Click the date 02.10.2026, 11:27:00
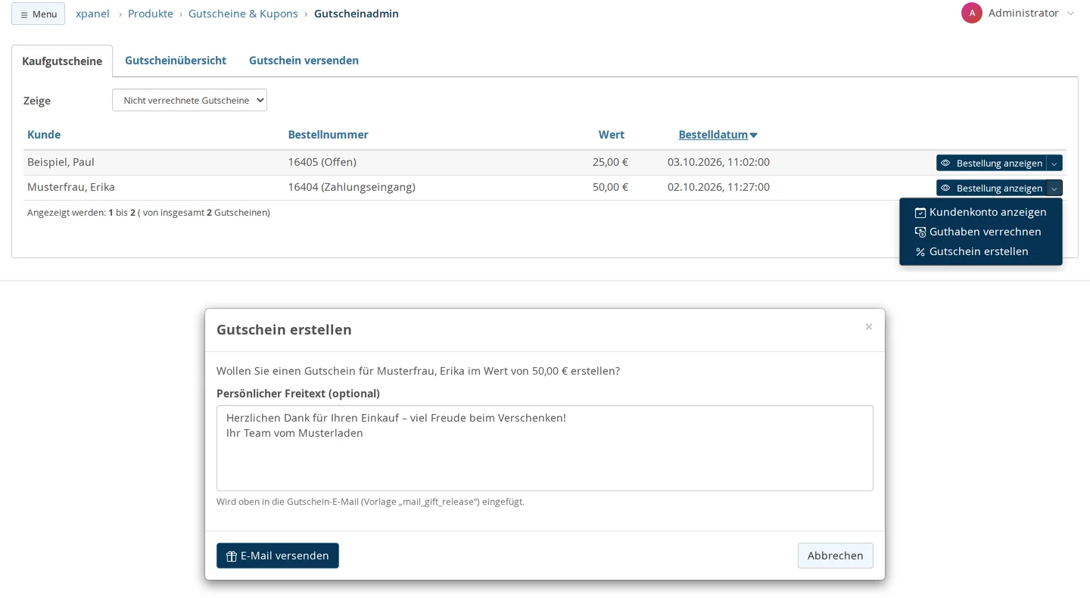The image size is (1090, 598). click(718, 187)
